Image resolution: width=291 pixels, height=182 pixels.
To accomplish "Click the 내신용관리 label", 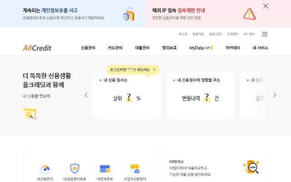I will coord(45,179).
